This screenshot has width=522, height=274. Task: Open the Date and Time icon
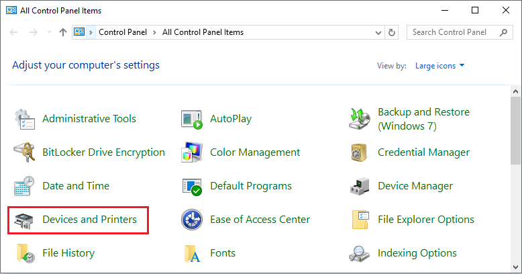(25, 186)
